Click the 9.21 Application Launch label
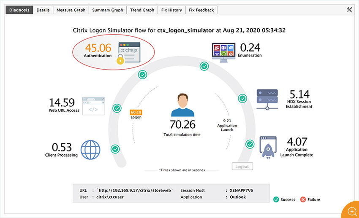Image resolution: width=359 pixels, height=218 pixels. point(227,125)
